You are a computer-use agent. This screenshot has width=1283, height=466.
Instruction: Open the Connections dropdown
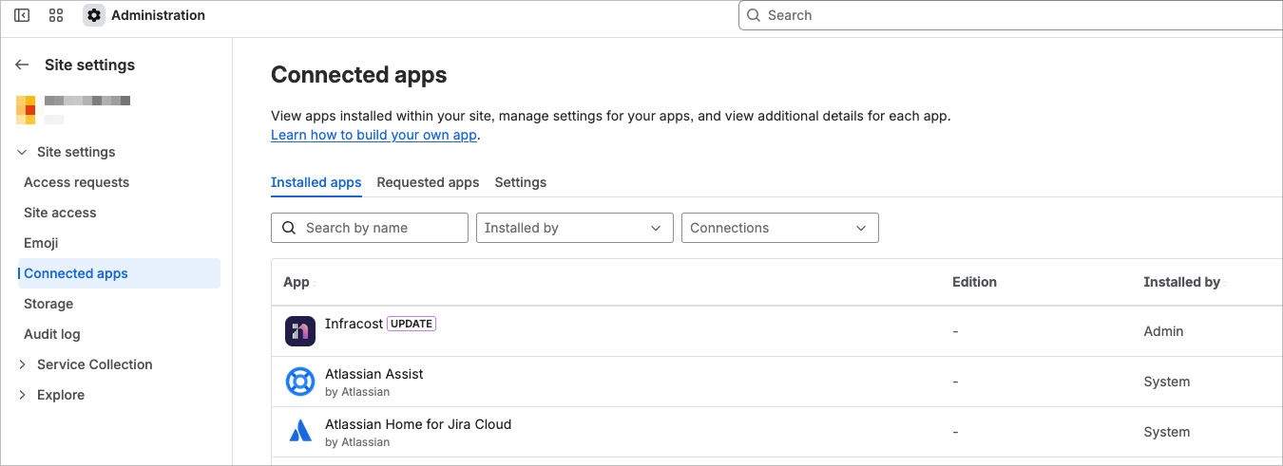(x=780, y=228)
